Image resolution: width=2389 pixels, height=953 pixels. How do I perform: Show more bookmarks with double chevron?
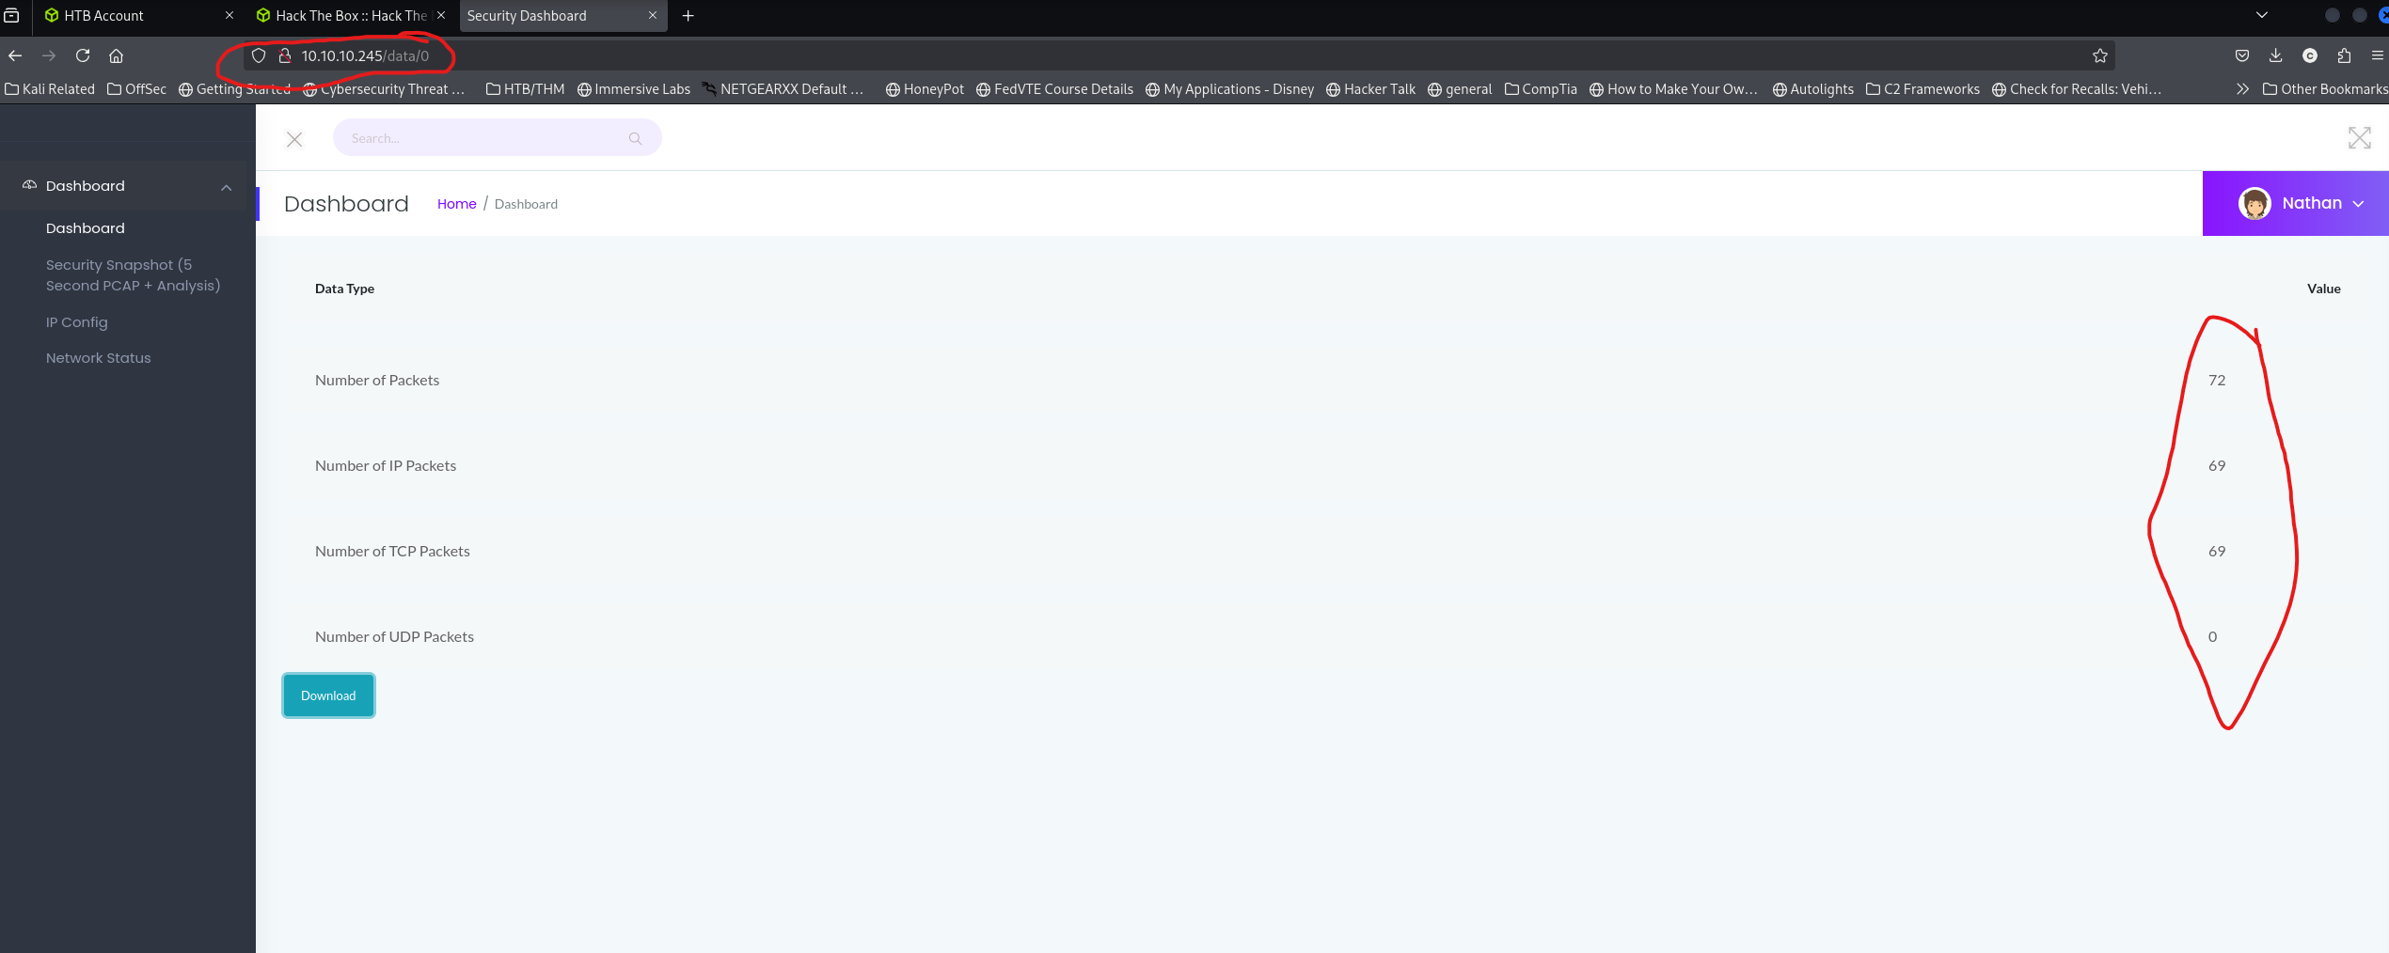tap(2242, 89)
